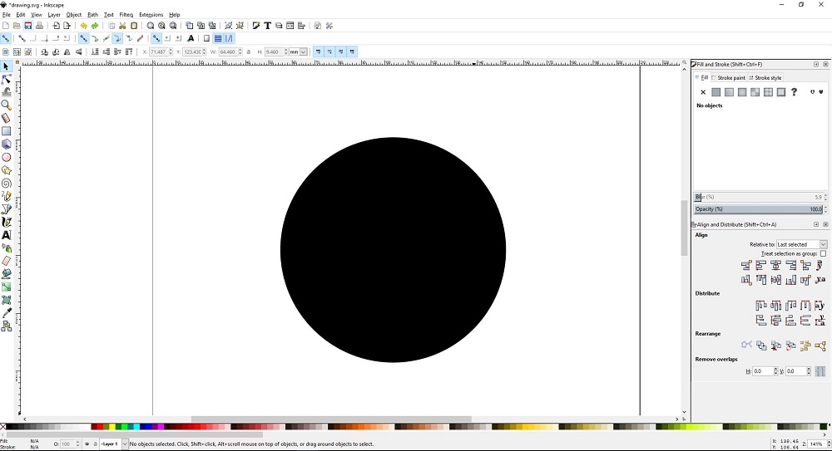Select the Node edit tool
This screenshot has width=832, height=451.
coord(7,80)
